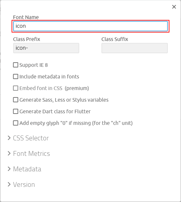This screenshot has height=202, width=181.
Task: Check the Embed font in CSS box
Action: point(15,88)
